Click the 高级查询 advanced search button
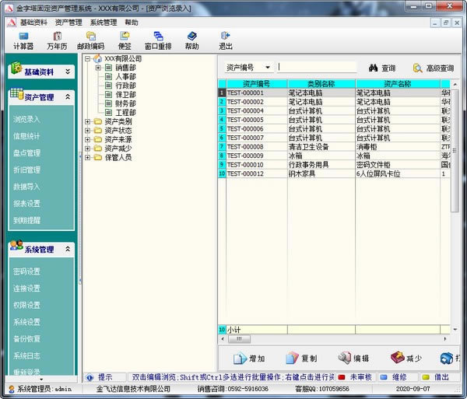Screen dimensions: 467x399 pos(433,68)
